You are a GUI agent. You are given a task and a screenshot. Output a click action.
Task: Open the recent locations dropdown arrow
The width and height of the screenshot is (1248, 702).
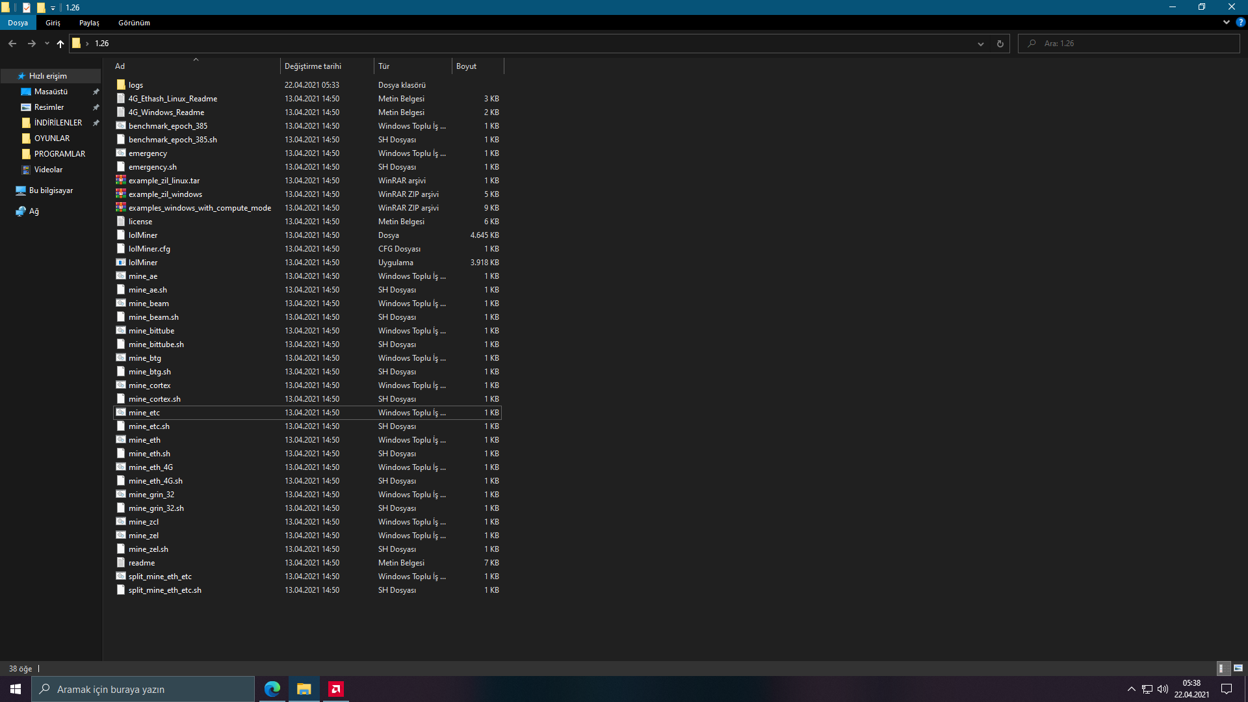point(47,44)
